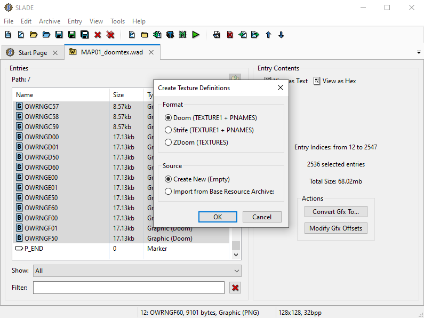
Task: Confirm dialog with OK button
Action: coord(218,217)
